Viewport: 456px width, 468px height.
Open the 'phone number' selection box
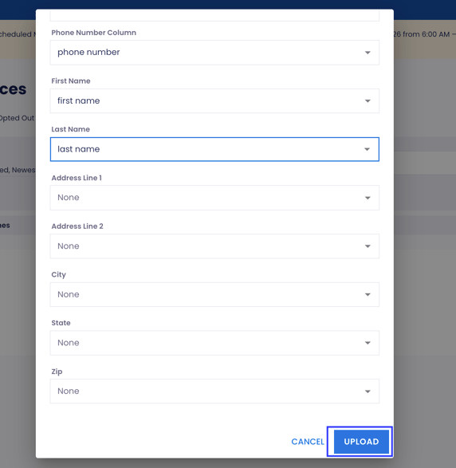(214, 53)
